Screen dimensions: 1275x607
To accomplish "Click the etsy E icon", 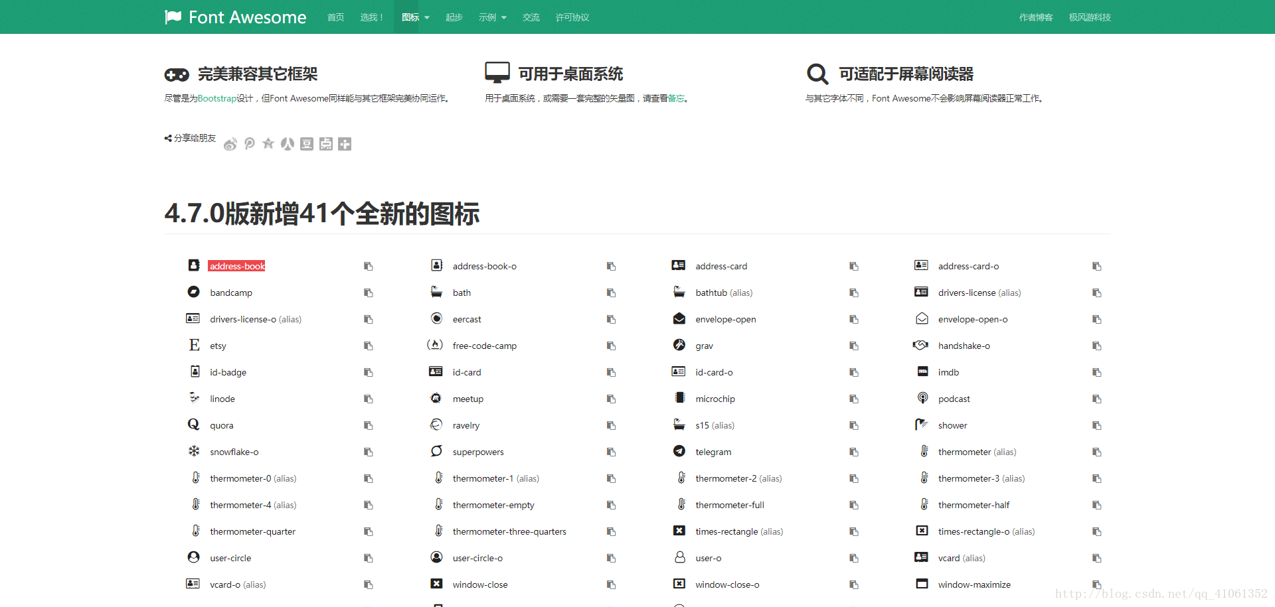I will click(x=194, y=345).
